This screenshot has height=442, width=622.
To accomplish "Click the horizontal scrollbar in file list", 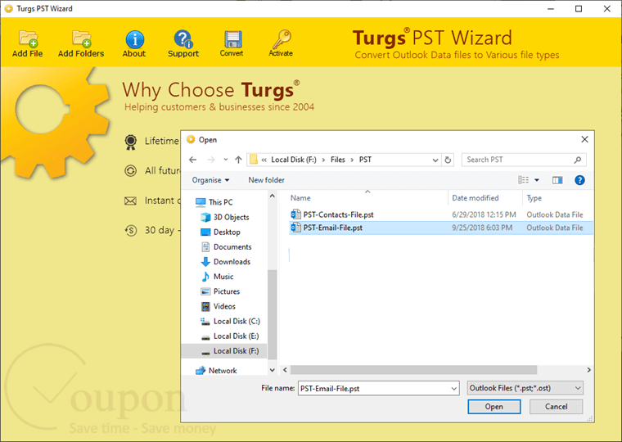I will (x=413, y=370).
